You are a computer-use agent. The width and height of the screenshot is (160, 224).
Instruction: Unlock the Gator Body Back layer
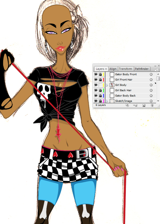click(100, 95)
